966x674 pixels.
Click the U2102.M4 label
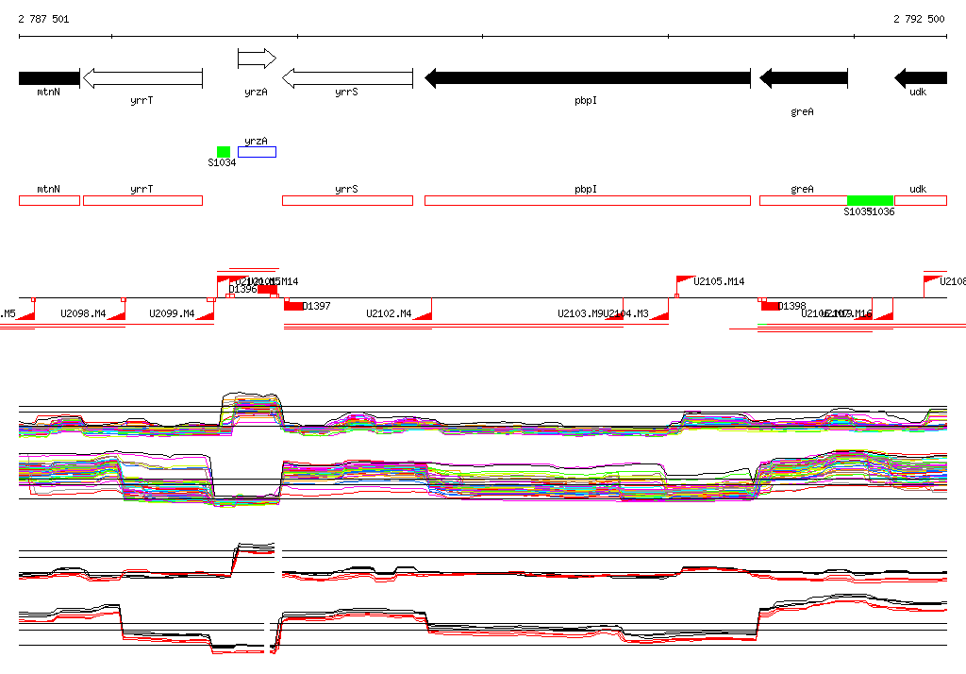pyautogui.click(x=389, y=314)
